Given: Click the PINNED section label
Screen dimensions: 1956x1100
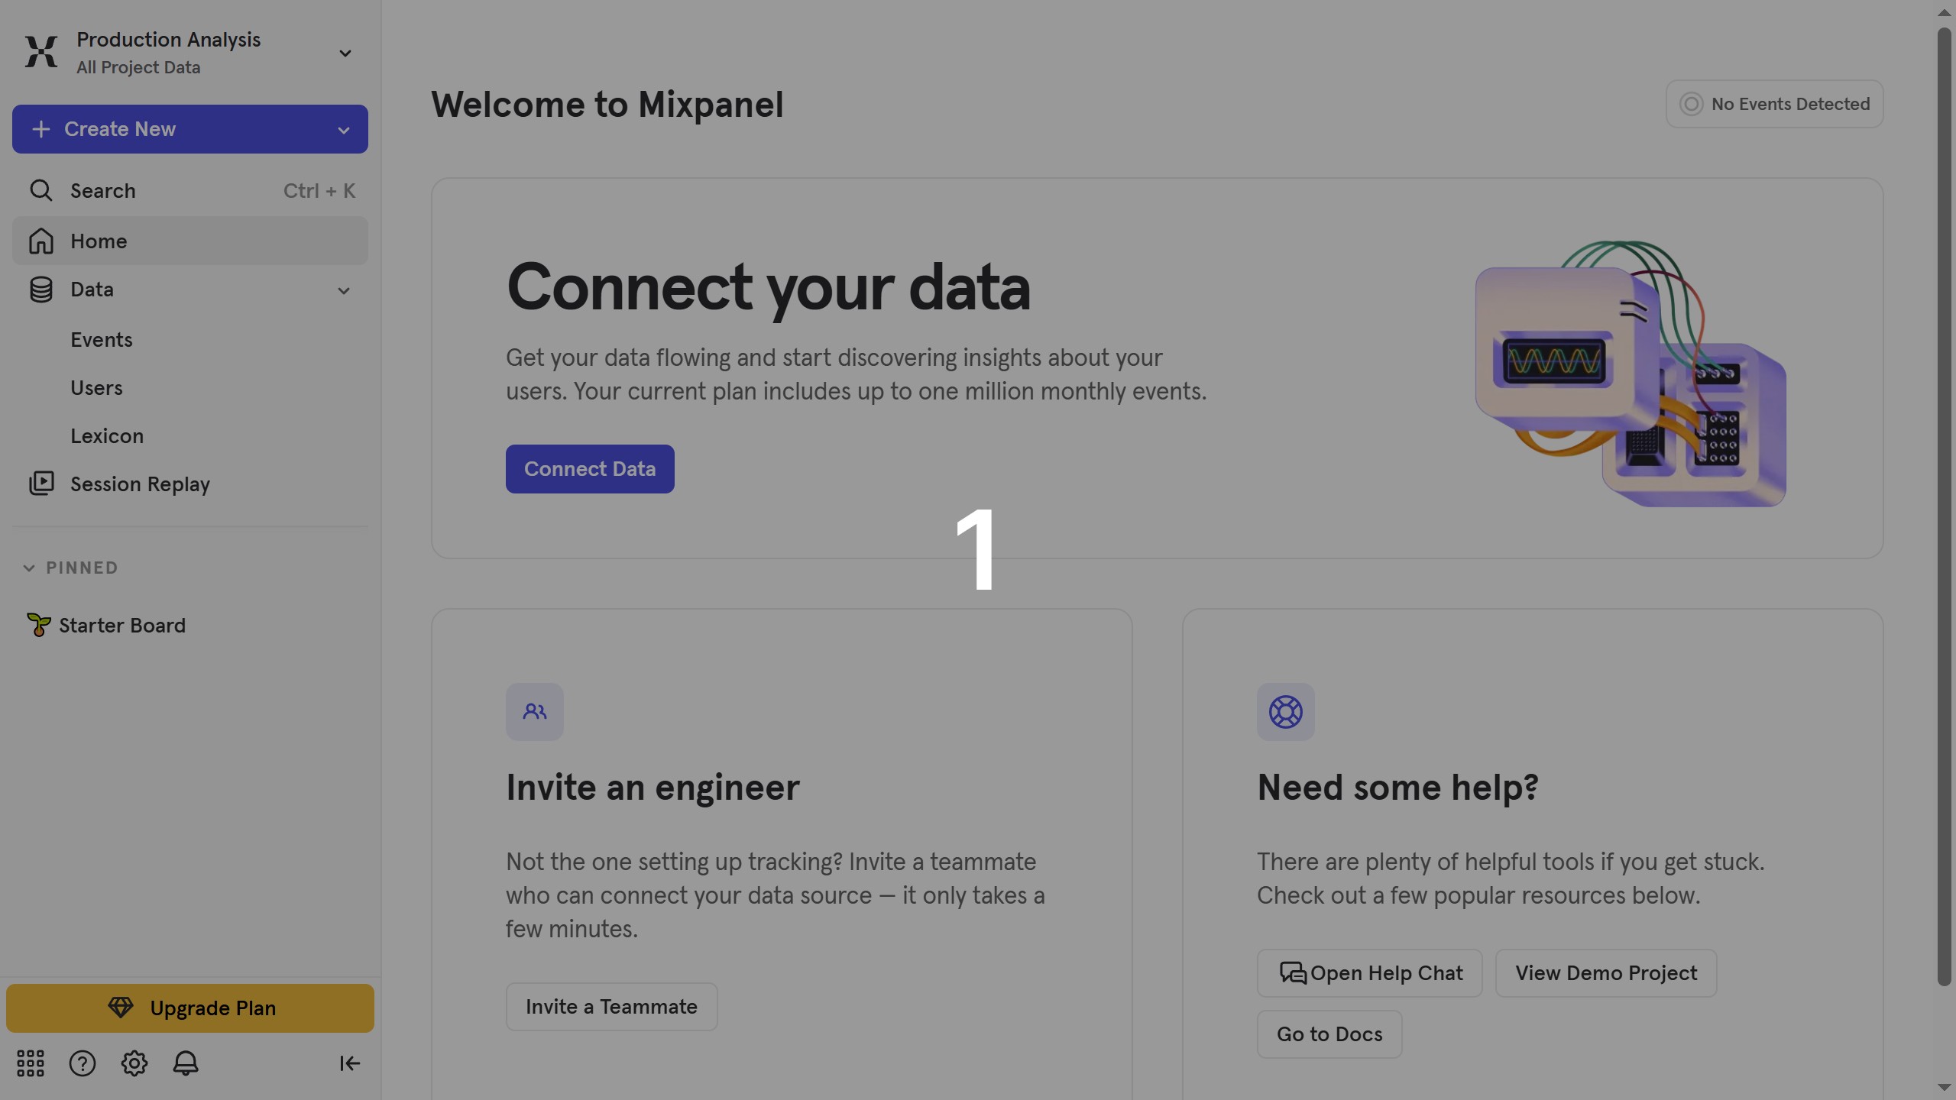Looking at the screenshot, I should point(82,568).
